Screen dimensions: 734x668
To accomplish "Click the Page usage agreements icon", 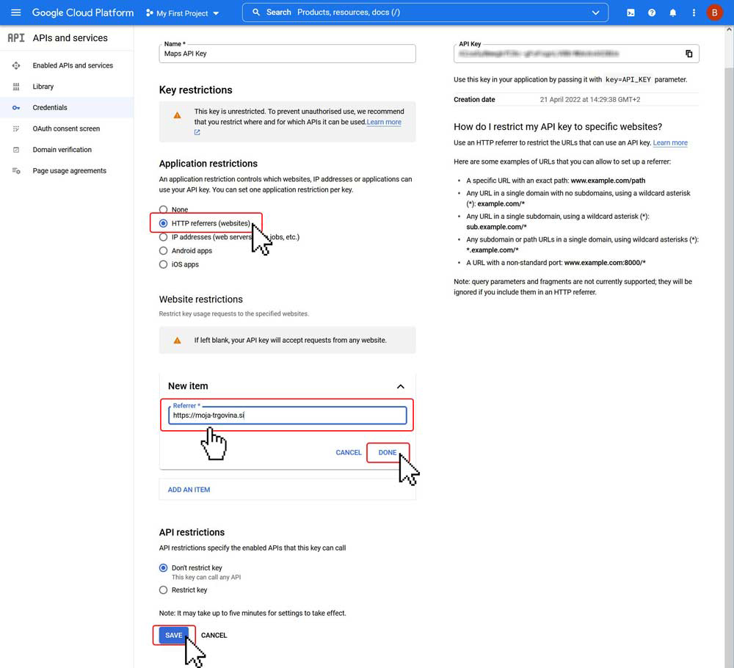I will click(x=16, y=171).
